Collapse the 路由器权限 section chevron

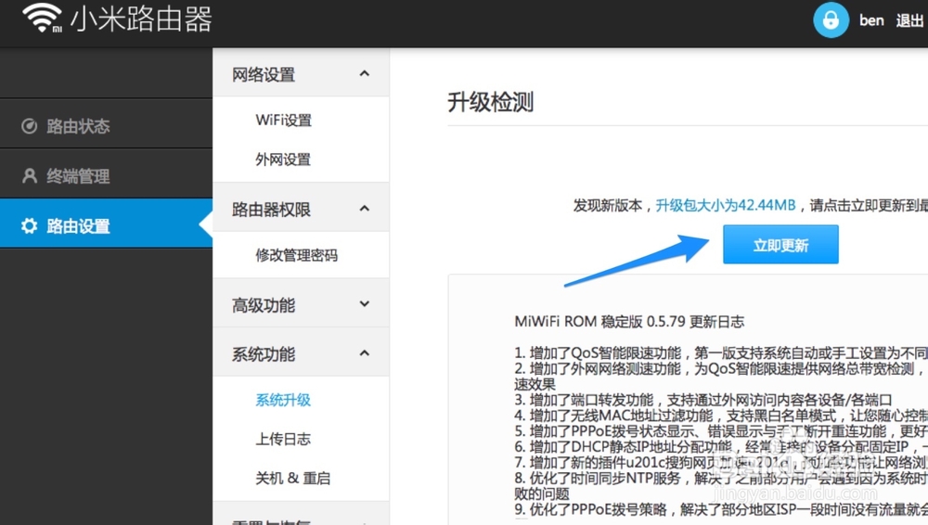click(x=365, y=209)
